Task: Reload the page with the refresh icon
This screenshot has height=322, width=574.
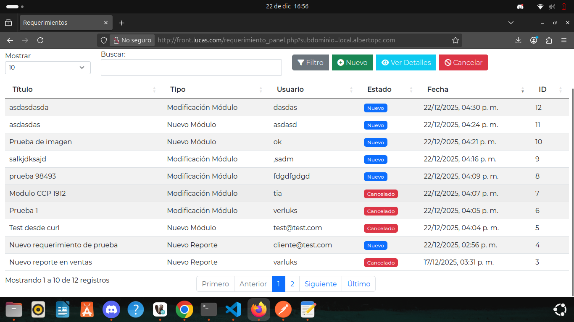Action: [x=40, y=40]
